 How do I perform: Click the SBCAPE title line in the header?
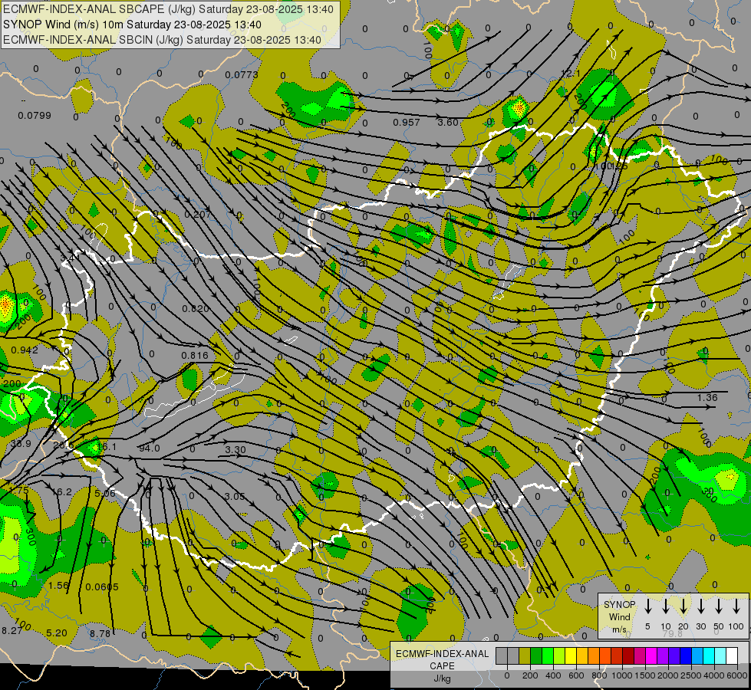[168, 9]
